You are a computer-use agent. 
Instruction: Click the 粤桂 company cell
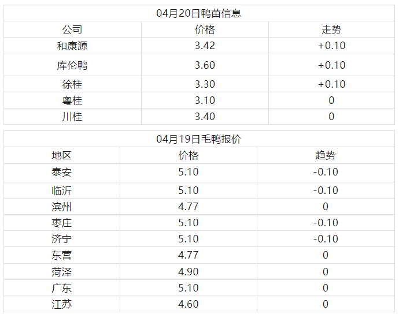tap(72, 100)
